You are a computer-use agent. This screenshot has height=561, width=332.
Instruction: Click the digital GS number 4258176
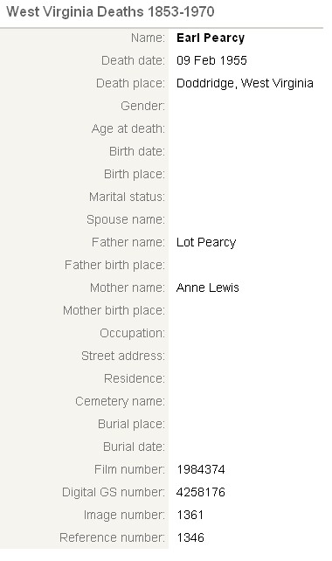201,492
